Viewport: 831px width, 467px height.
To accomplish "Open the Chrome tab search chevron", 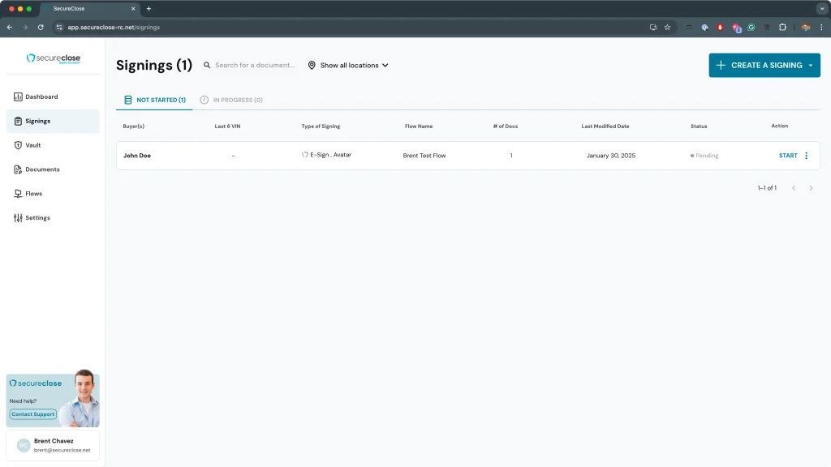I will coord(821,8).
